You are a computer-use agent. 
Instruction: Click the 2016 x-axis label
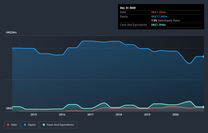tap(62, 115)
